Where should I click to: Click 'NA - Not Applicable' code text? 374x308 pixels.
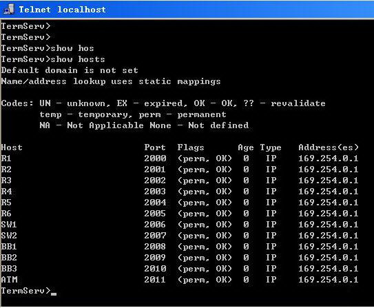coord(92,125)
